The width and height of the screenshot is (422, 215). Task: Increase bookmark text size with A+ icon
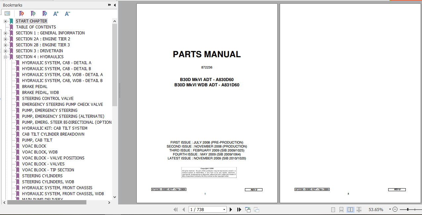[x=56, y=14]
